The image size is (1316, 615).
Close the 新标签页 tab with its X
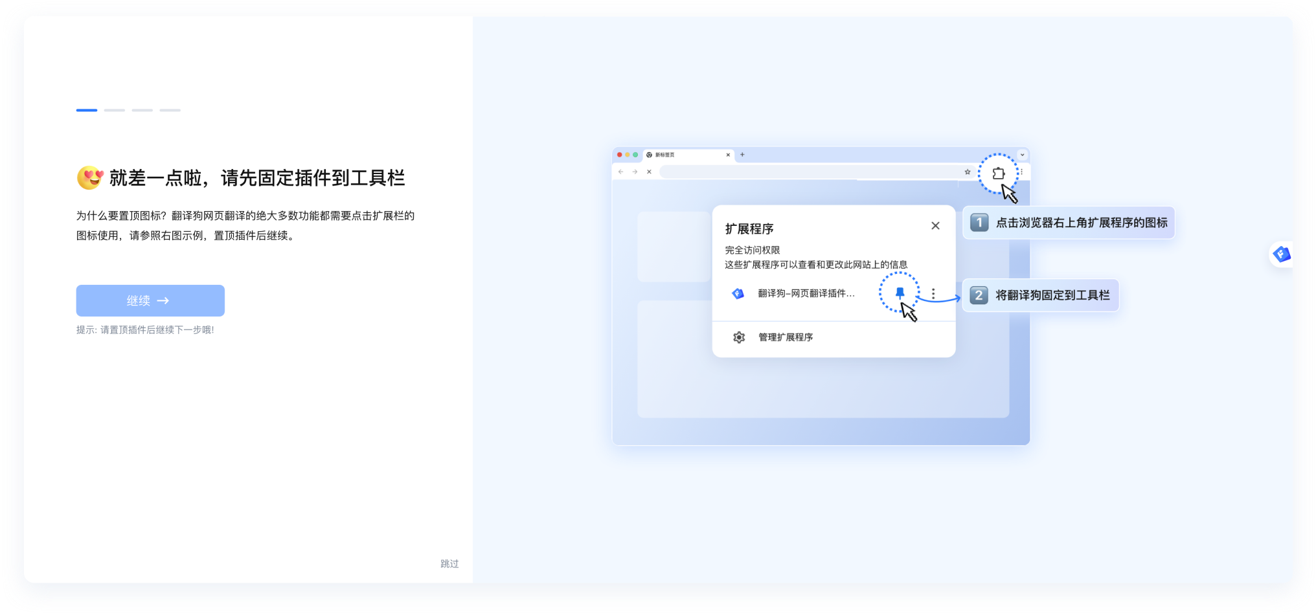728,155
